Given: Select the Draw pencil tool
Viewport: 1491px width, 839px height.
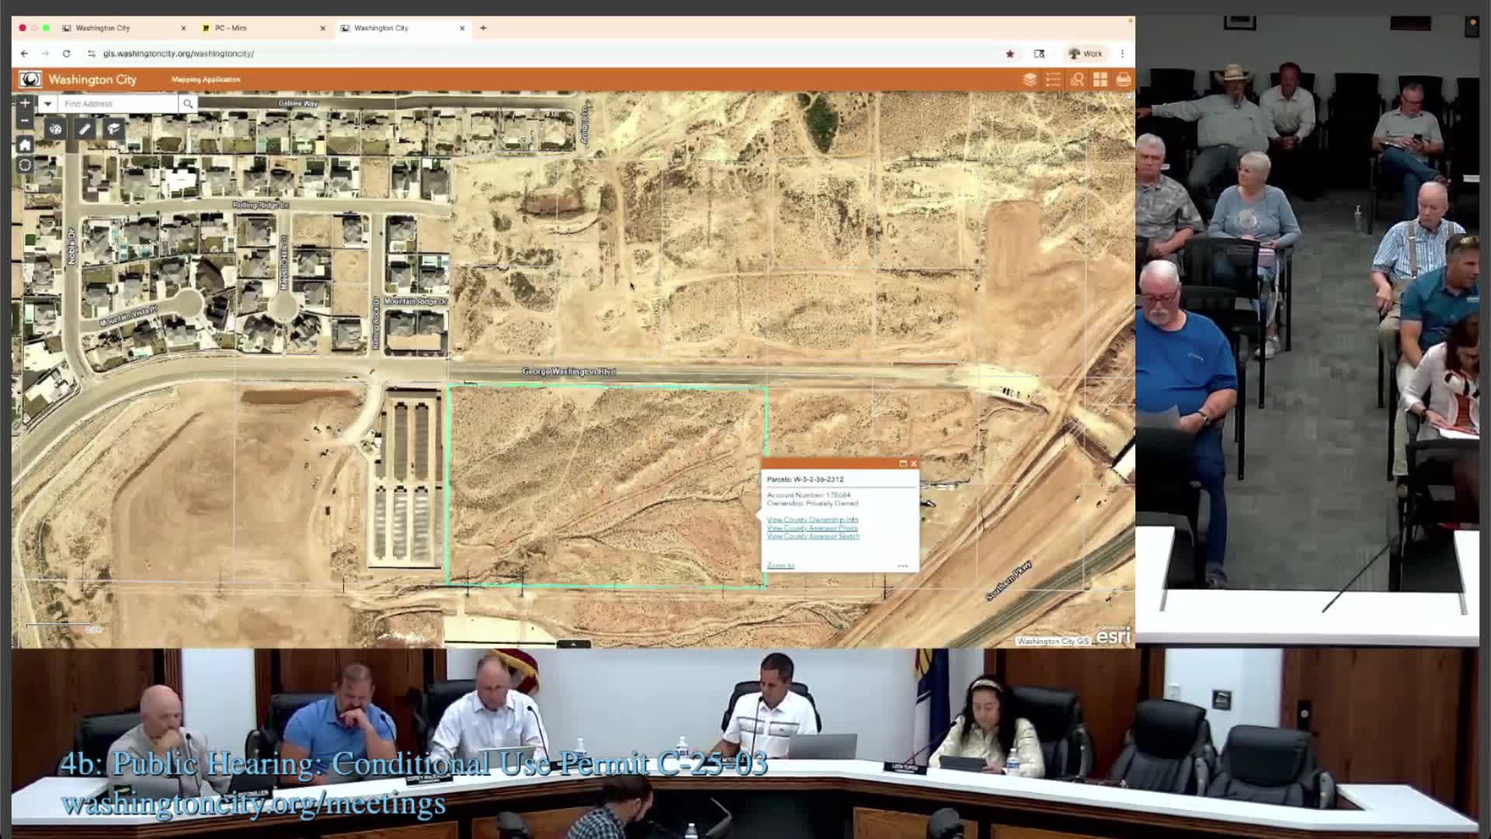Looking at the screenshot, I should click(x=85, y=129).
